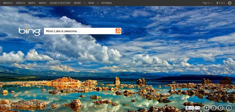
Task: Click the Bing logo
Action: pyautogui.click(x=30, y=32)
